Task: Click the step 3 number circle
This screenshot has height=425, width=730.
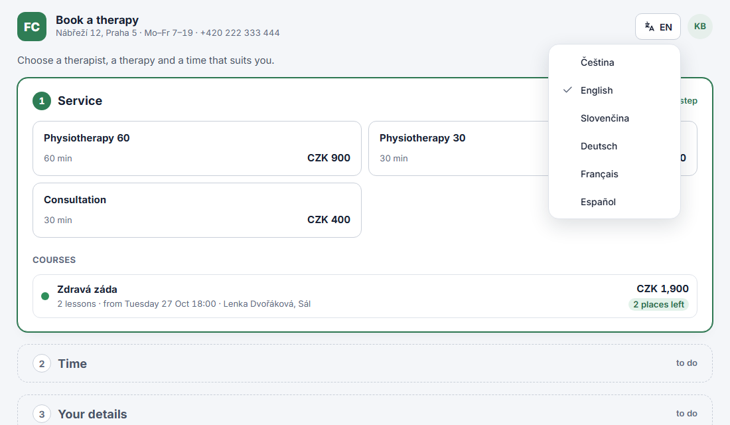Action: coord(42,414)
